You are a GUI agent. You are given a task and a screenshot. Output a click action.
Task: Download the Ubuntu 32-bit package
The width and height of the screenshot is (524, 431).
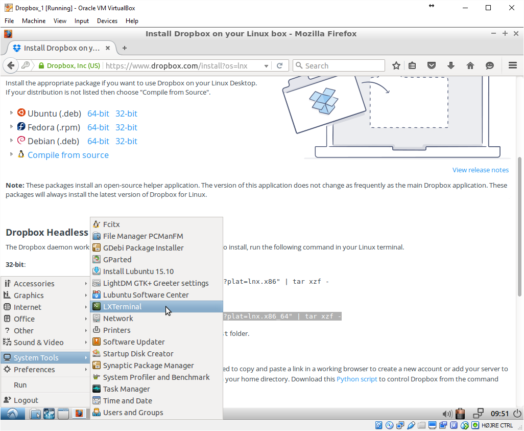point(126,114)
